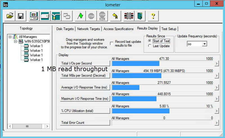Expand arrow beside Maximum I/O Response Time bar
Screen dimensions: 225x138
217,99
